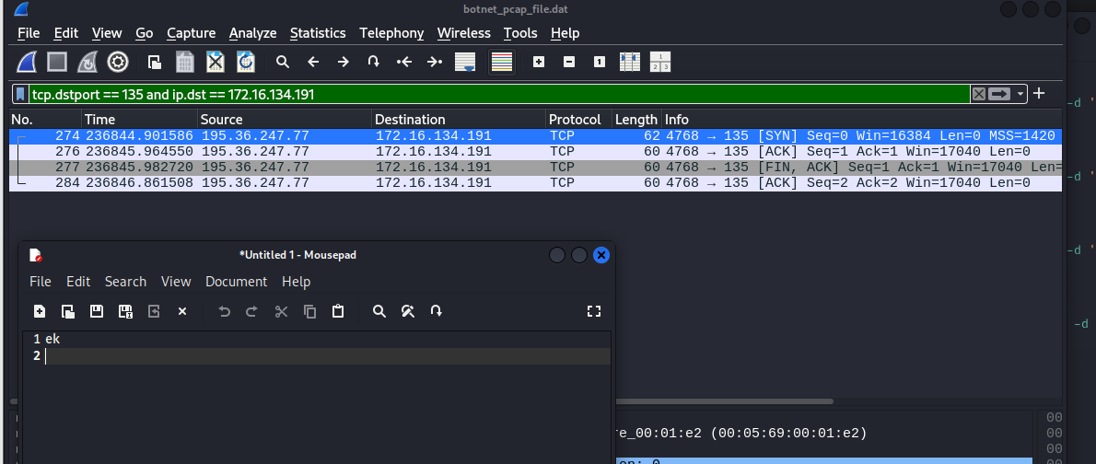Image resolution: width=1096 pixels, height=464 pixels.
Task: Sort by Length column header
Action: point(636,120)
